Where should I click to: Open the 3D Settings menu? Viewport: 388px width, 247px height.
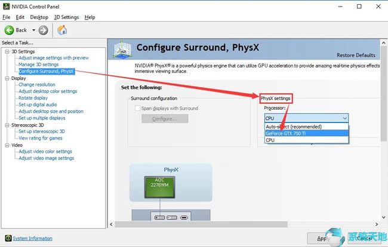tap(66, 17)
